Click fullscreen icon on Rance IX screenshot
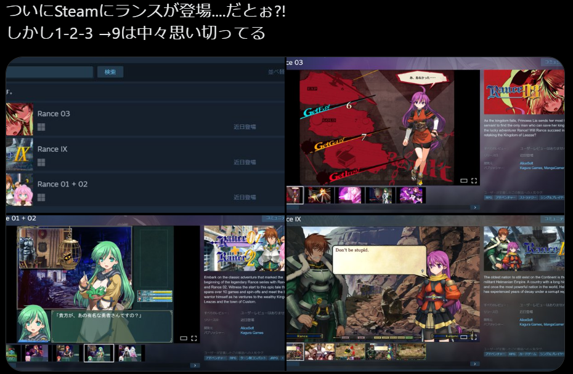The image size is (573, 374). [x=474, y=337]
